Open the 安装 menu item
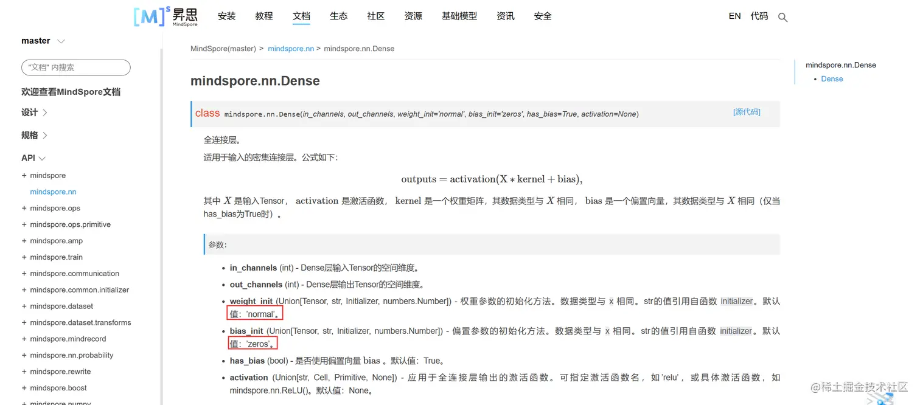This screenshot has height=405, width=920. (x=226, y=16)
